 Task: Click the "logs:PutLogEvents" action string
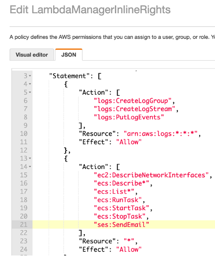pos(129,117)
